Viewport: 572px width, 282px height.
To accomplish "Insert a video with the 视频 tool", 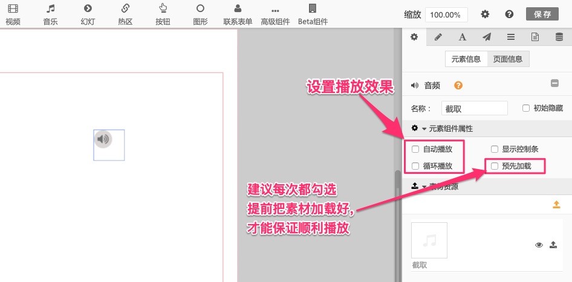I will (x=13, y=14).
